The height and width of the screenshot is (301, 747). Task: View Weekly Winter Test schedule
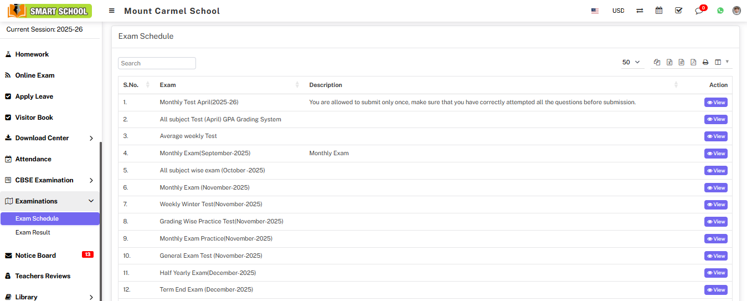coord(715,205)
